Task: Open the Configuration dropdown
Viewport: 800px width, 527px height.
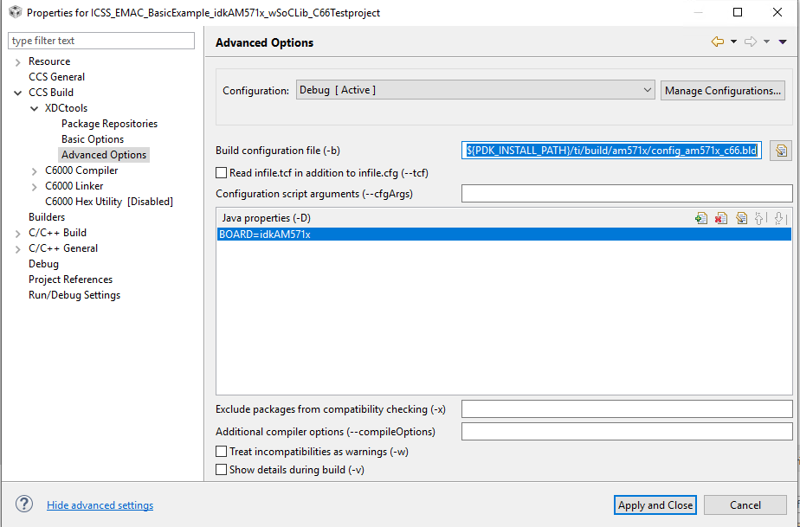Action: pyautogui.click(x=475, y=90)
